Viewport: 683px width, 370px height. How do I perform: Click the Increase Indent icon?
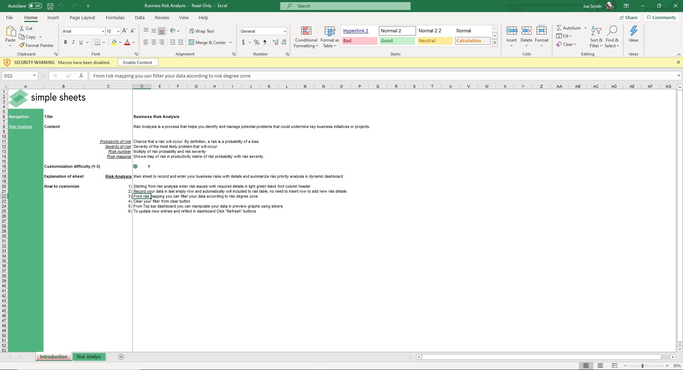click(181, 42)
